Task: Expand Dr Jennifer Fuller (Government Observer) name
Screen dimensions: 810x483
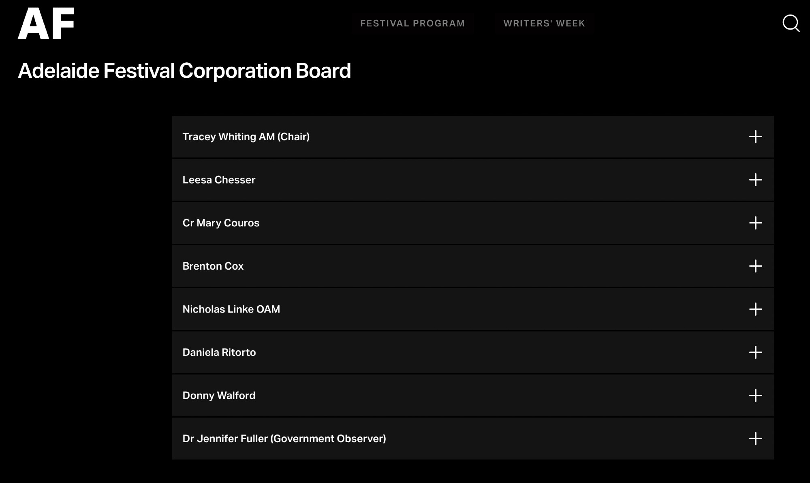Action: click(x=284, y=438)
